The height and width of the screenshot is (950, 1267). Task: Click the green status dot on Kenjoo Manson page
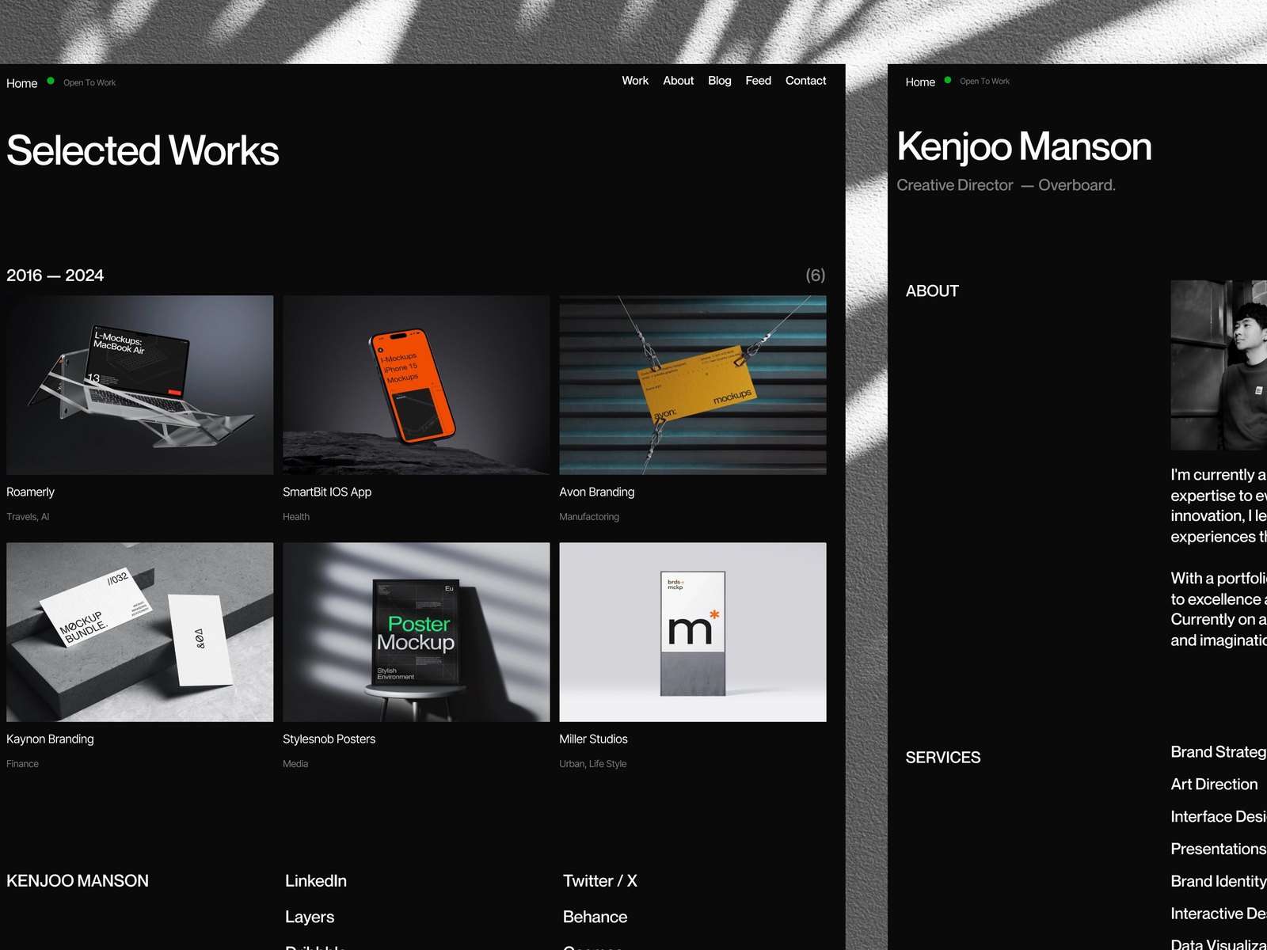pos(948,80)
